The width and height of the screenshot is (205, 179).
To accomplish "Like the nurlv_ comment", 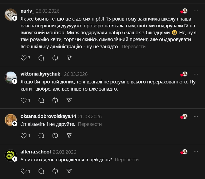I will (x=24, y=58).
